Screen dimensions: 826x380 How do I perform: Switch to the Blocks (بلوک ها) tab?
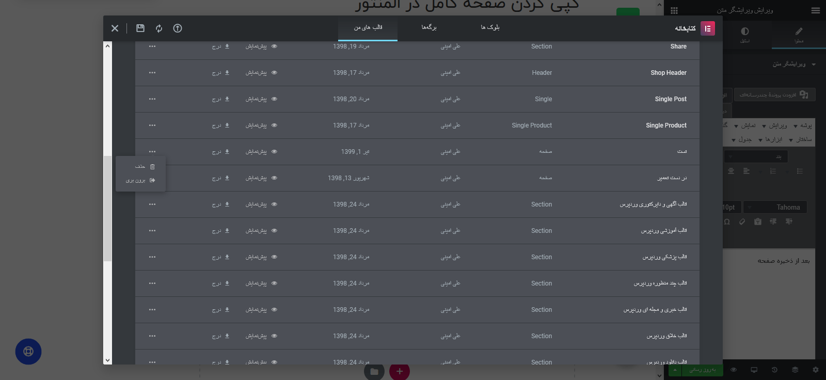point(490,27)
